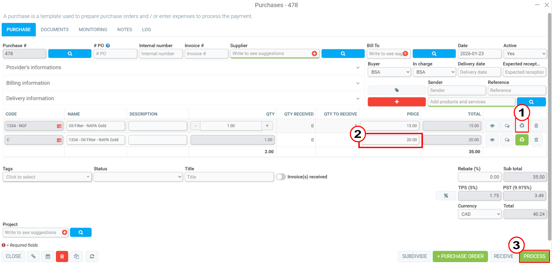Open the calendar icon near the Close button
Viewport: 552px width, 264px height.
tap(48, 256)
